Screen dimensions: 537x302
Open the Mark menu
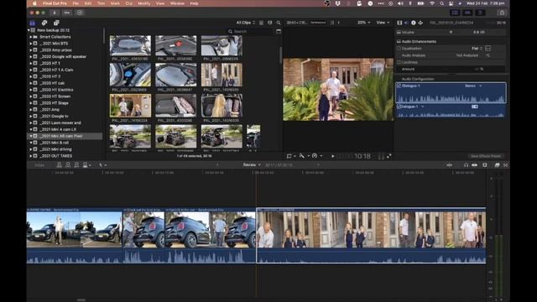point(115,3)
